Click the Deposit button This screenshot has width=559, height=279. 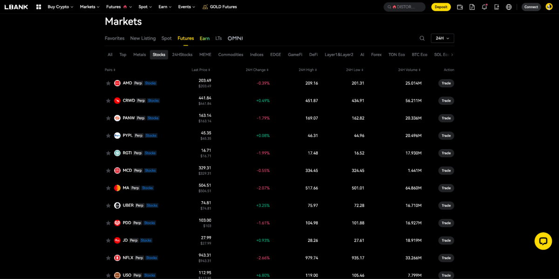coord(441,7)
